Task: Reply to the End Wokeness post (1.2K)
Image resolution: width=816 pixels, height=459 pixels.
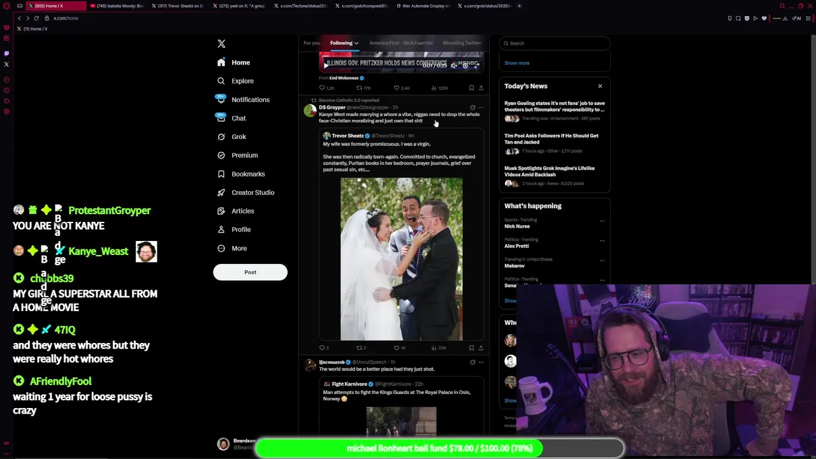Action: pyautogui.click(x=326, y=88)
